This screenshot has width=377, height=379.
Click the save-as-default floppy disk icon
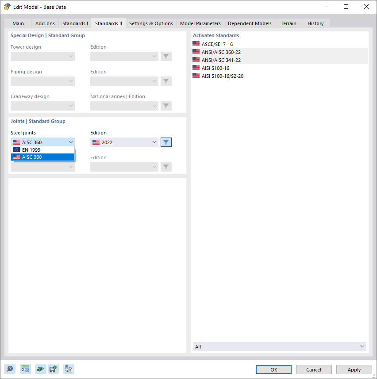pos(53,369)
